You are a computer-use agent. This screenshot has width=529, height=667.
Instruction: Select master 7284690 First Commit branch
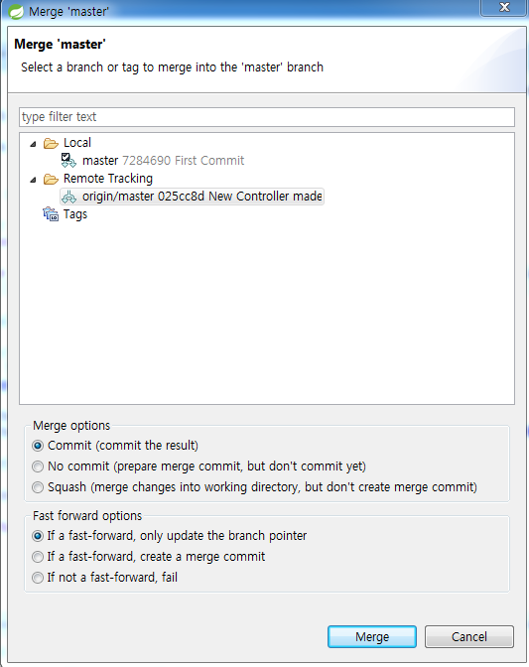[x=164, y=161]
